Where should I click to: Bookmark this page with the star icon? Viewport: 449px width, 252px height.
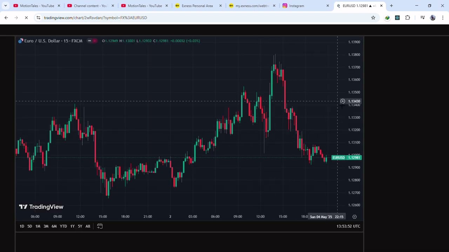tap(373, 17)
